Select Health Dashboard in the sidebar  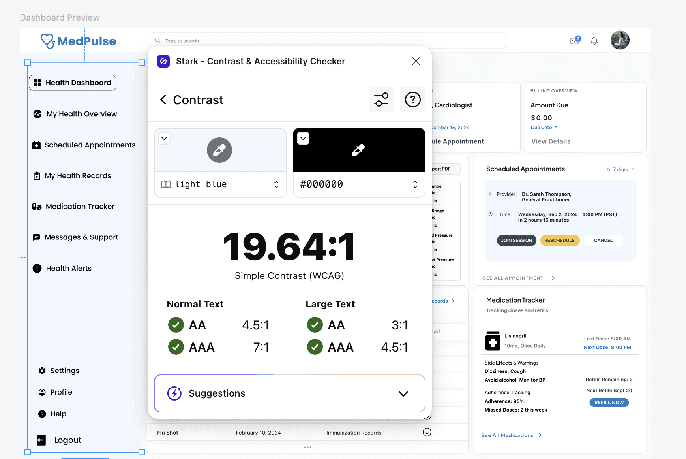pos(73,83)
